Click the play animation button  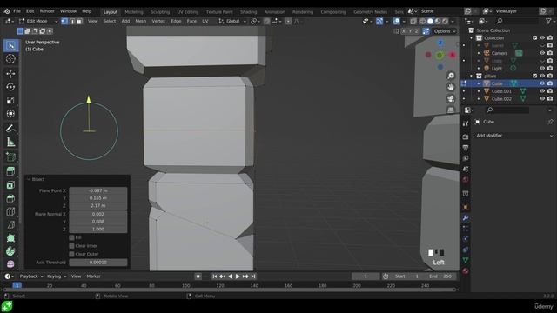tap(238, 276)
